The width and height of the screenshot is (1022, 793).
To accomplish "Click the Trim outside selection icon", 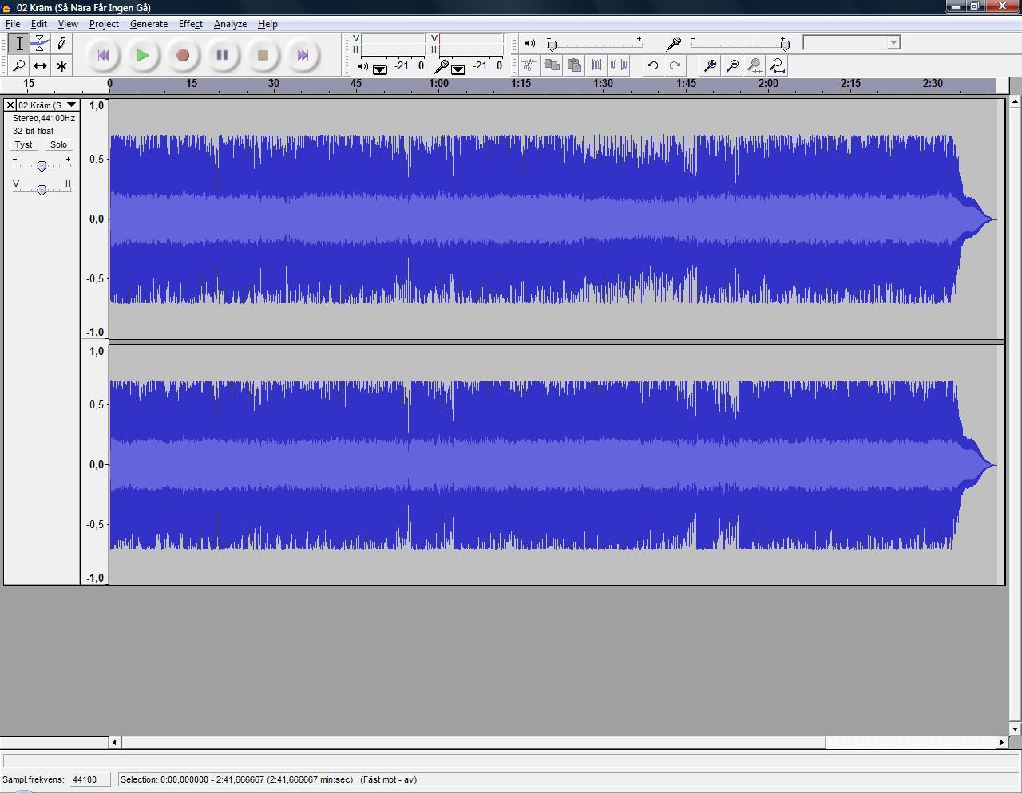I will (x=596, y=65).
